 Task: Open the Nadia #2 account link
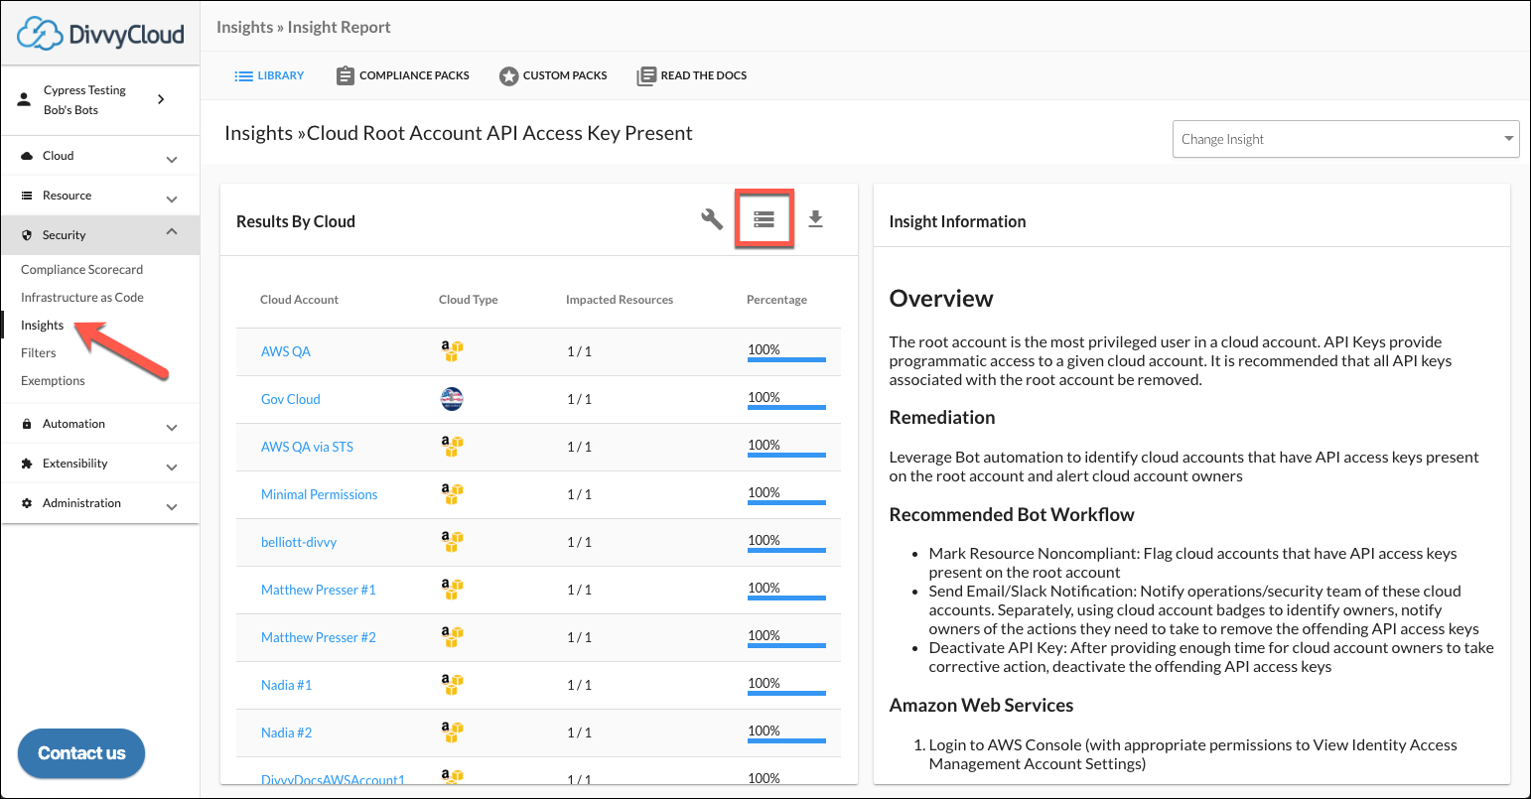(287, 732)
